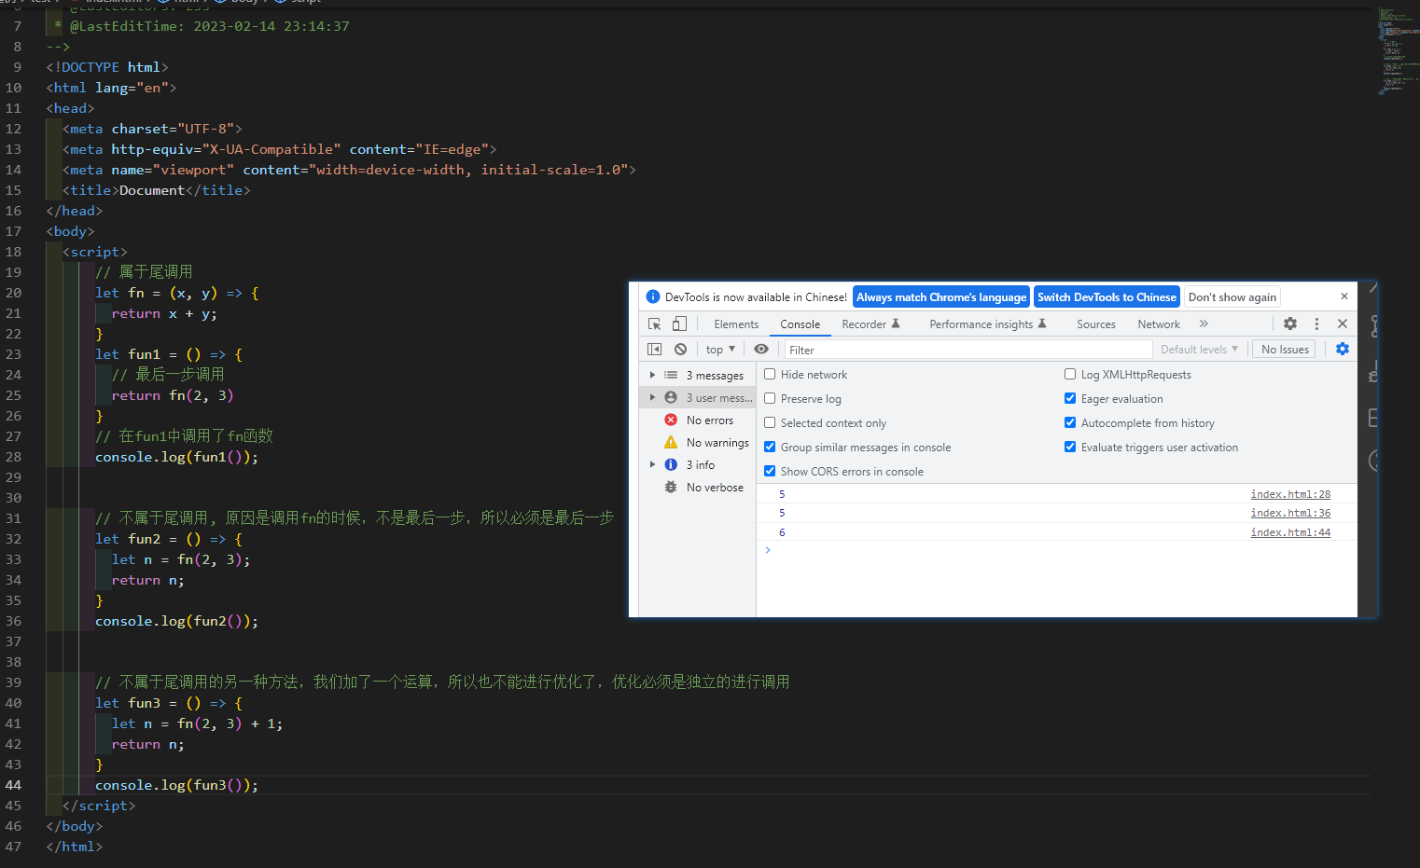Click the <!DOCTYPE html> code line
1420x868 pixels.
tap(107, 67)
